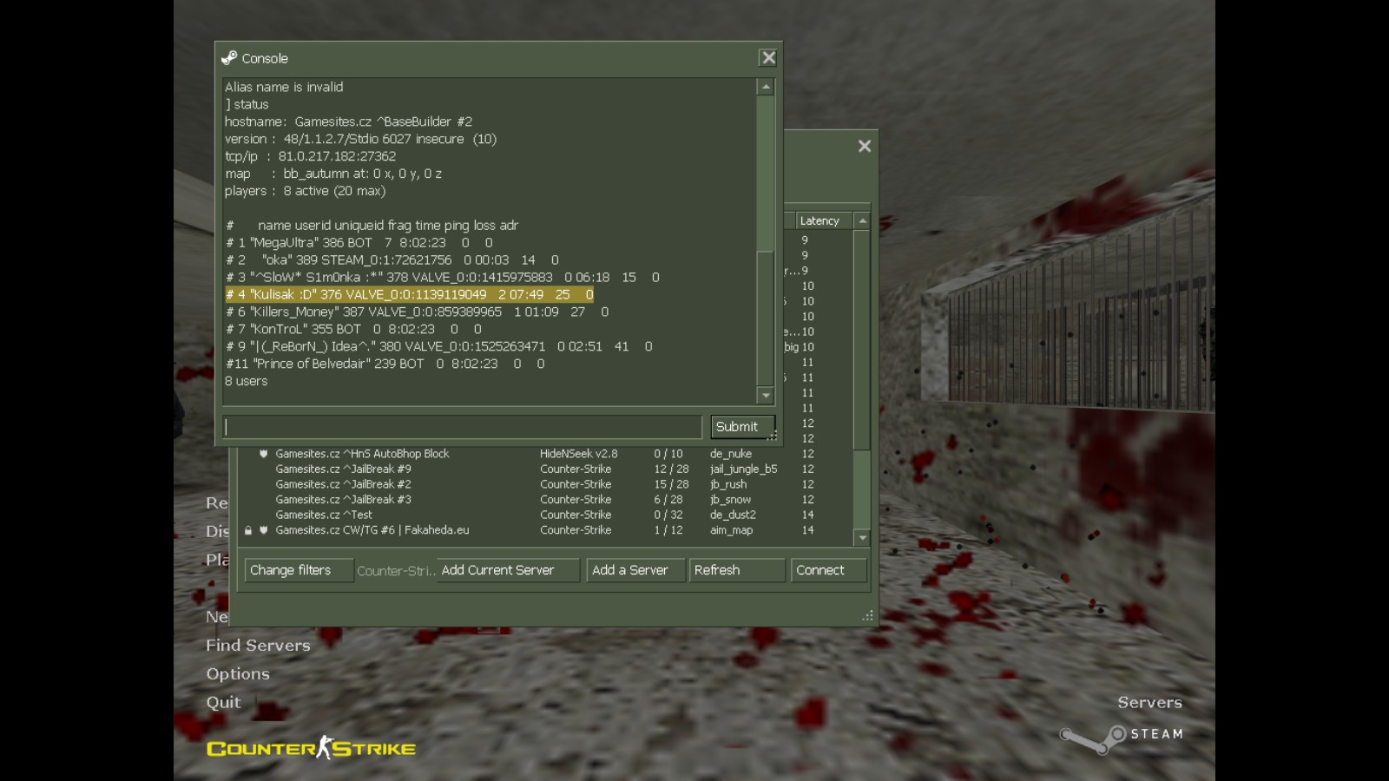
Task: Click the "Counter-Stri.." filter status text
Action: coord(396,571)
